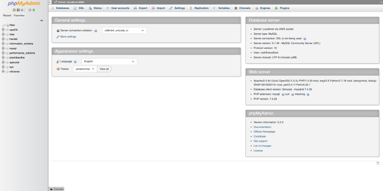Expand the information_schema database node
The image size is (383, 191).
(3, 43)
